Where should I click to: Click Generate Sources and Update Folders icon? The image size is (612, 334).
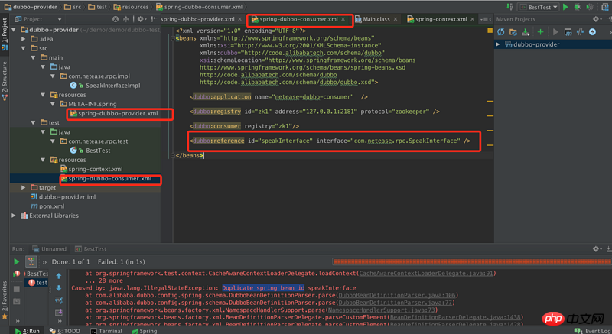click(513, 32)
